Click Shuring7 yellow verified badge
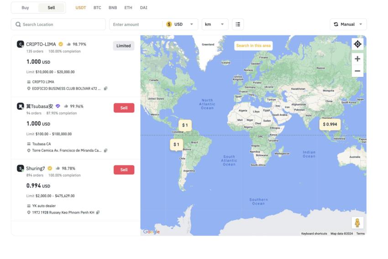 coord(50,168)
